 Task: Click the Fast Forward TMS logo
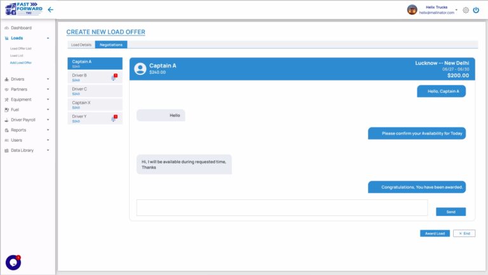click(x=24, y=9)
